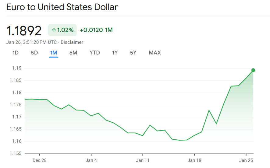
Task: Click the Jan 18 date axis label
Action: pos(194,160)
